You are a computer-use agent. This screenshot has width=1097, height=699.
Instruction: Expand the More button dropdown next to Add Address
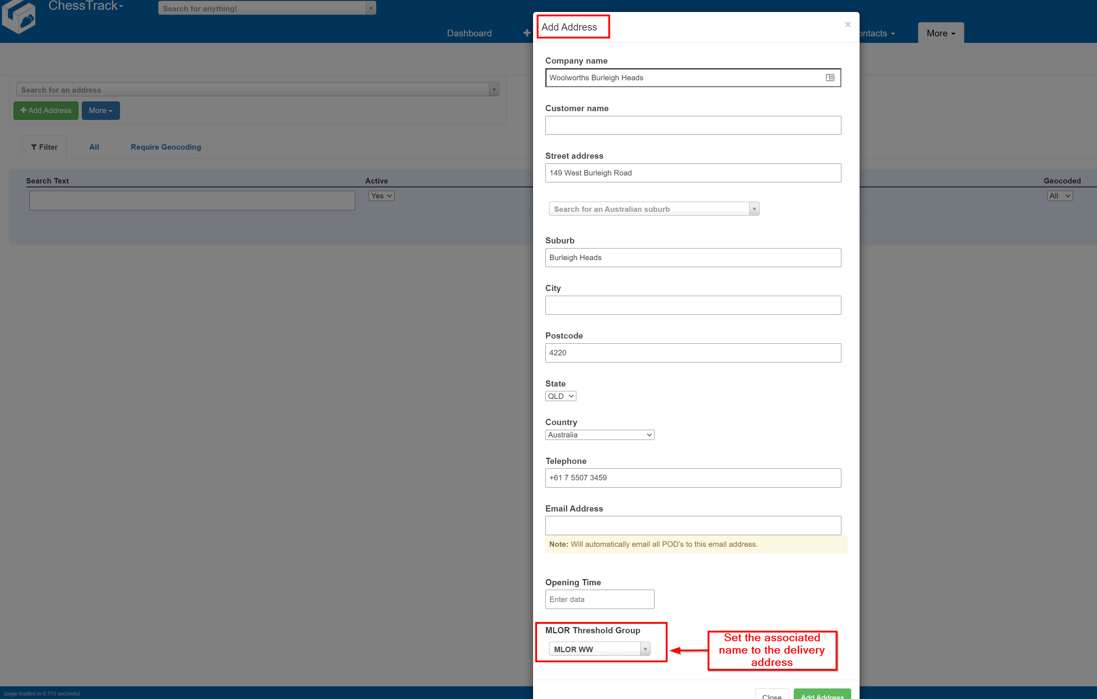click(x=100, y=110)
